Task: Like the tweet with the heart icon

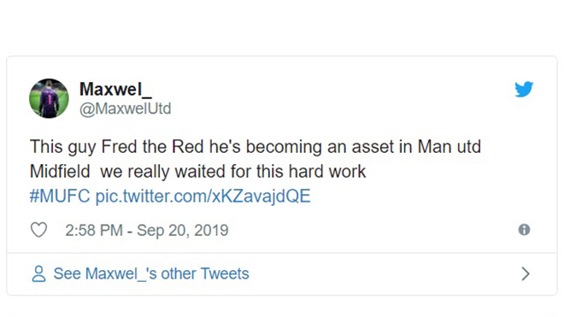Action: coord(38,230)
